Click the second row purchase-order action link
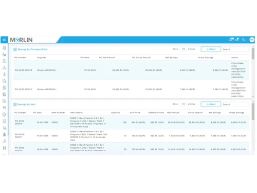 coord(238,89)
